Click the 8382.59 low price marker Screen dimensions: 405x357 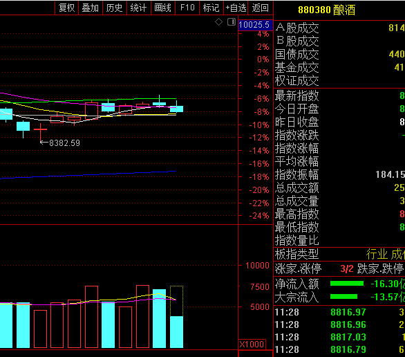(64, 143)
